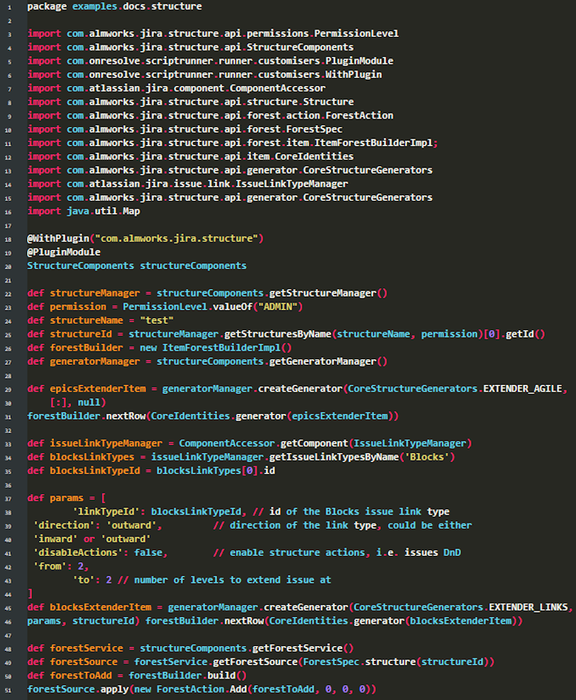
Task: Click forestBuilder.build() on line 50
Action: coord(187,676)
